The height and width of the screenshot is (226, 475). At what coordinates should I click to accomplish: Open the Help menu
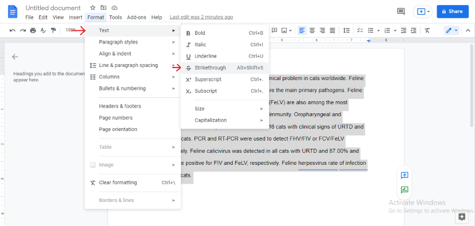157,17
